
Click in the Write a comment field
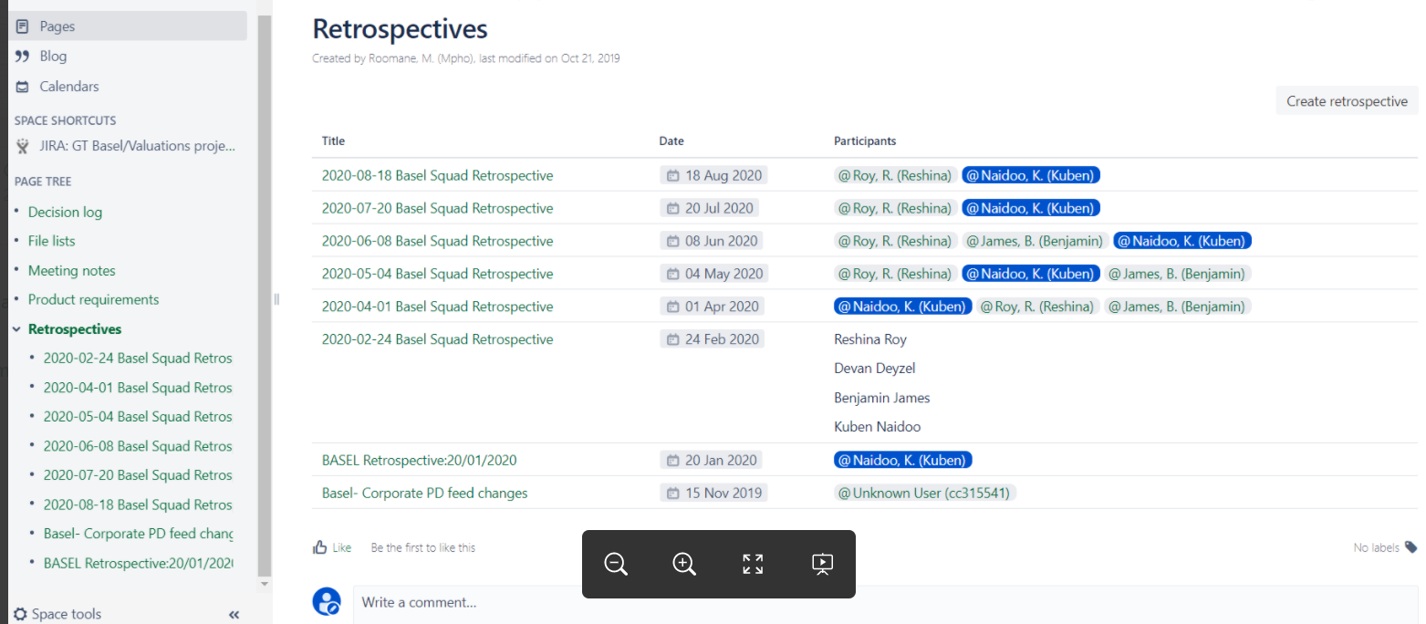click(885, 603)
